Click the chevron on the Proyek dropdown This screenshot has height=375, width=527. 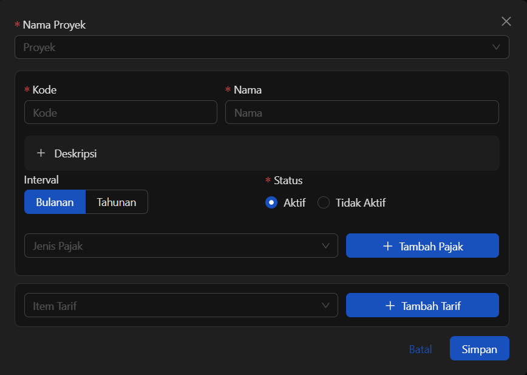pyautogui.click(x=496, y=47)
